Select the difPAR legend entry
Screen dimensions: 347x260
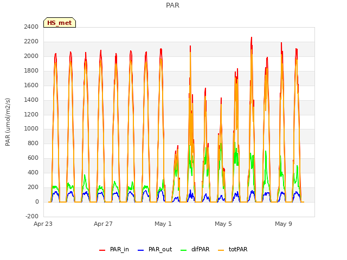tap(195, 249)
